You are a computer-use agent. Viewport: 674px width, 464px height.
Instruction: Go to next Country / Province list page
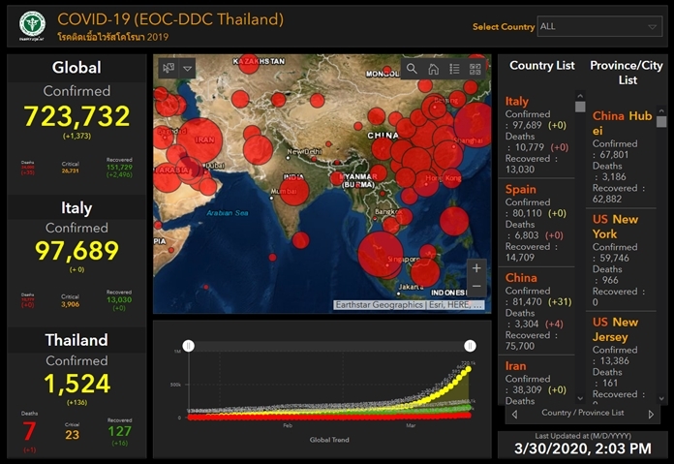pyautogui.click(x=651, y=414)
